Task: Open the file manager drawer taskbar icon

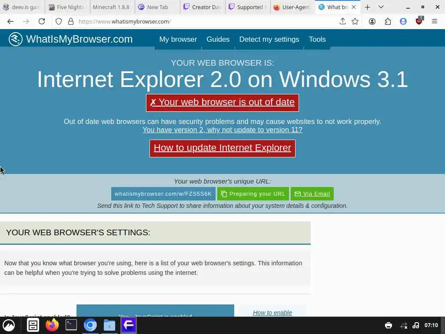Action: coord(33,325)
